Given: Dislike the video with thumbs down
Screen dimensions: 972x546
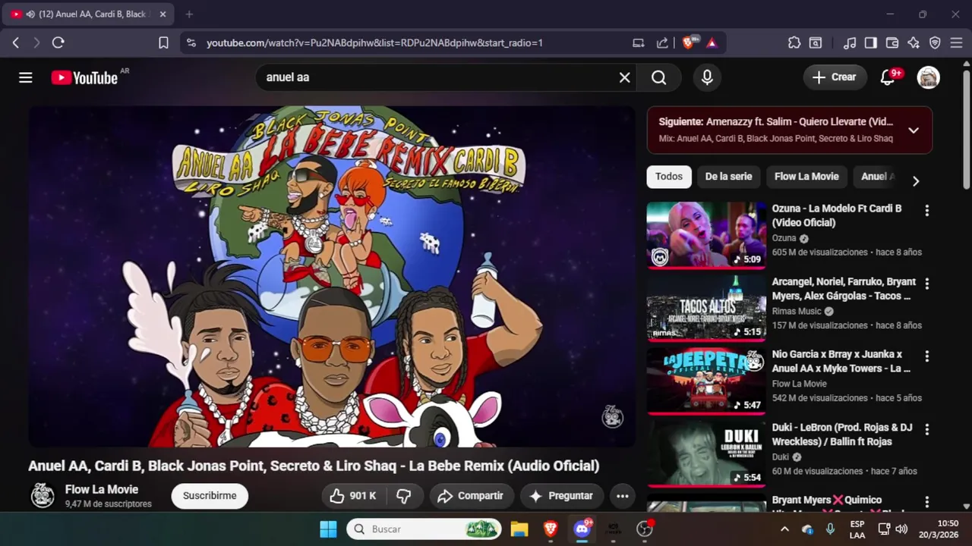Looking at the screenshot, I should [x=404, y=496].
